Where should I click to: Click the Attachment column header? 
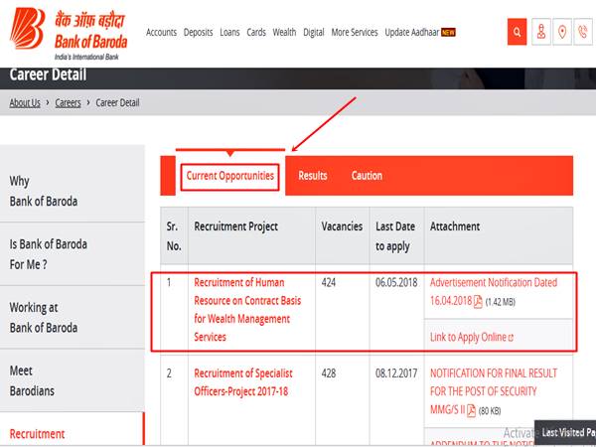(x=455, y=226)
